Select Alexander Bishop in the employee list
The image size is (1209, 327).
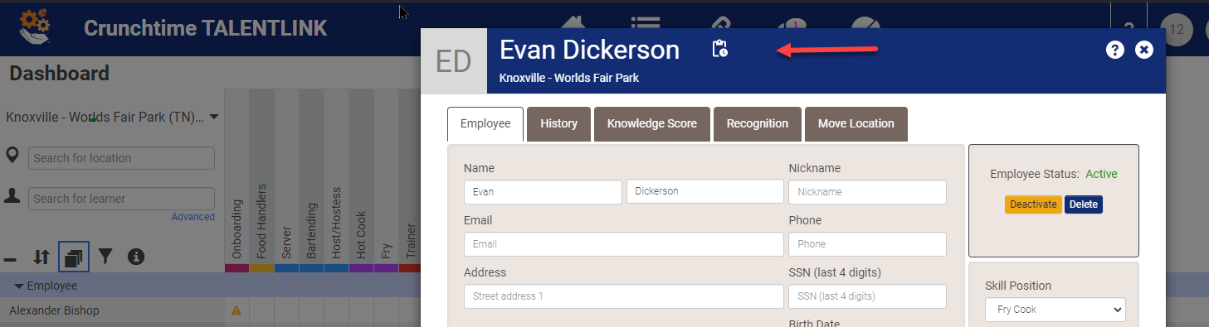click(54, 310)
